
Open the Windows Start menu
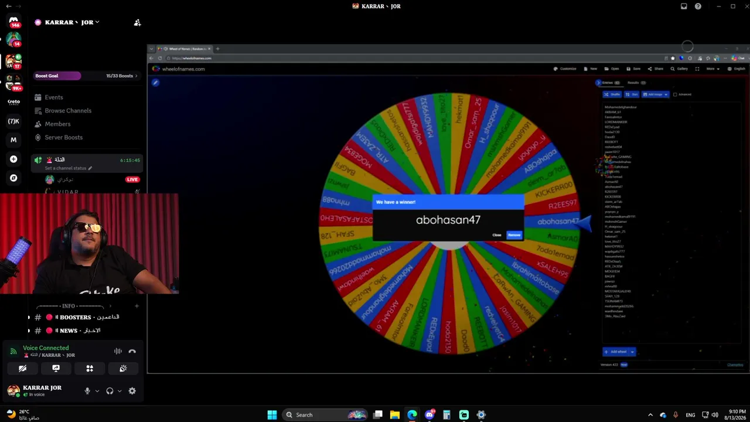(272, 415)
